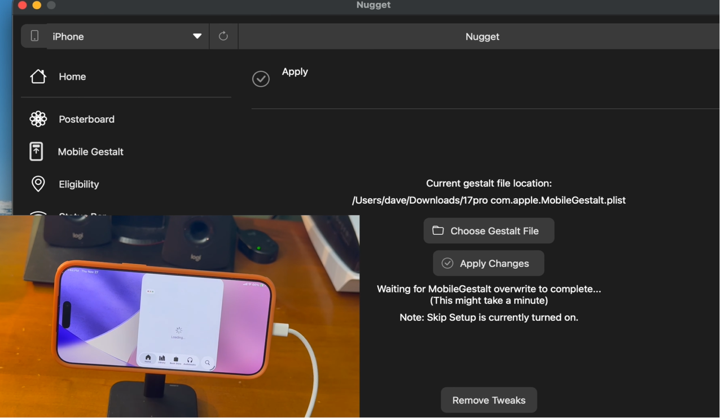Click the iPhone photo video overlay

[x=179, y=317]
